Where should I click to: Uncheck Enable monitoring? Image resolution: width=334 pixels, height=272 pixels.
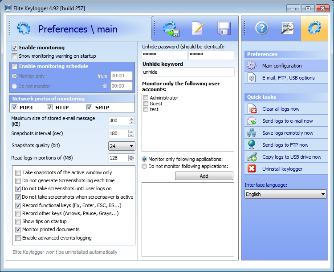(x=14, y=48)
